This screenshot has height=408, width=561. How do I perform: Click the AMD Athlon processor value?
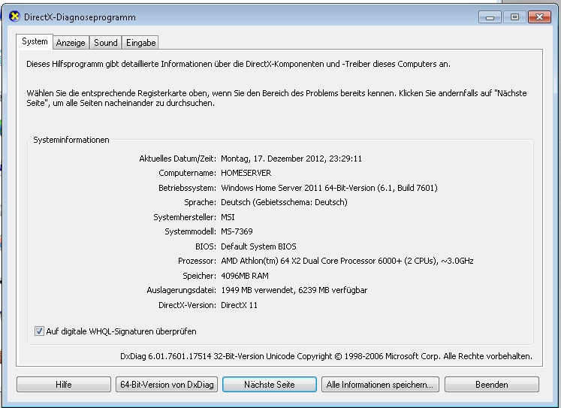[347, 261]
